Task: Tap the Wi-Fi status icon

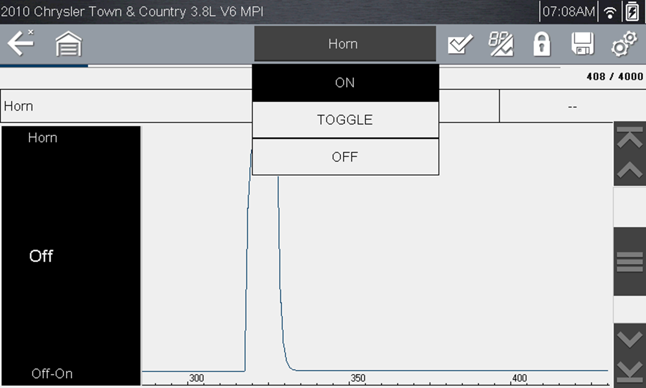Action: coord(610,12)
